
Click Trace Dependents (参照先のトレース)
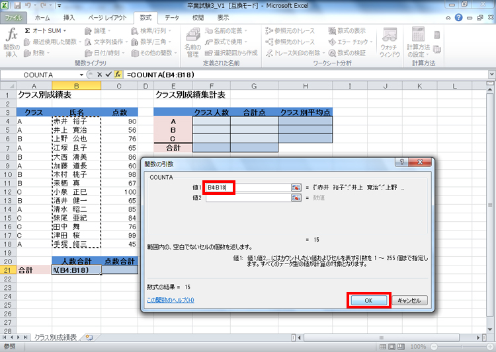pyautogui.click(x=290, y=42)
